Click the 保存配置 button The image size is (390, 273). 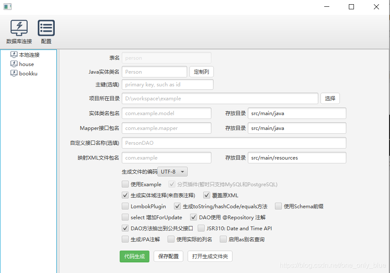click(168, 256)
